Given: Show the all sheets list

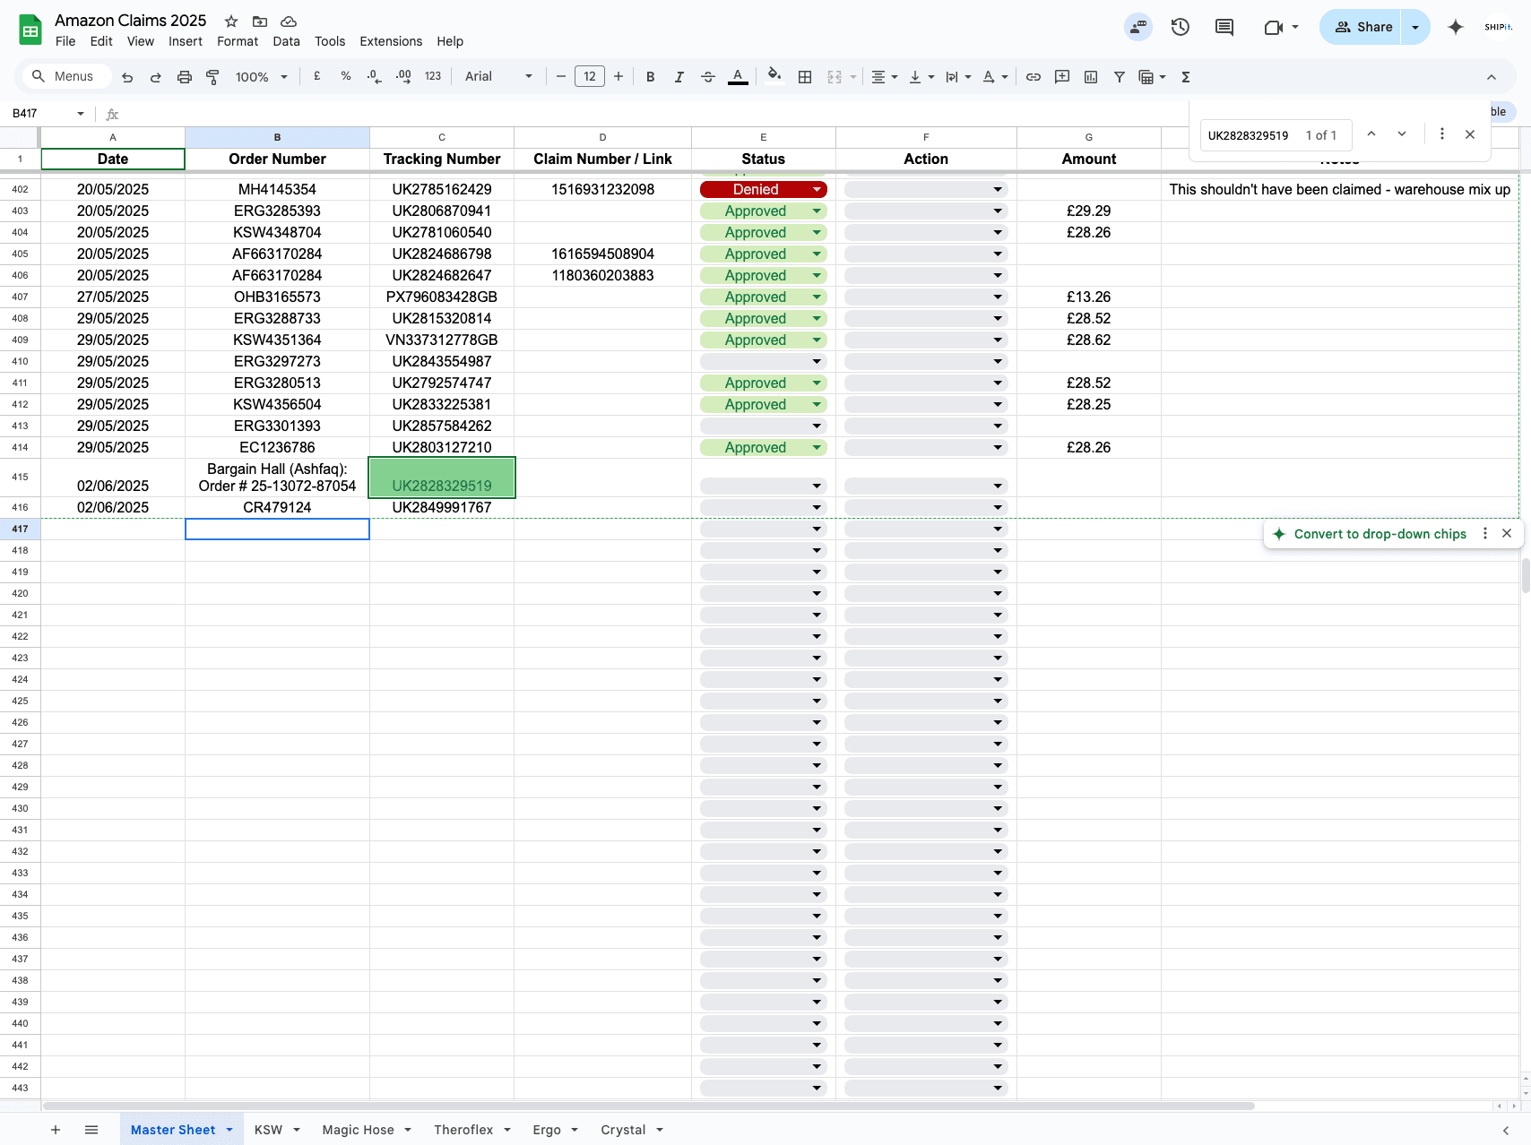Looking at the screenshot, I should click(91, 1130).
